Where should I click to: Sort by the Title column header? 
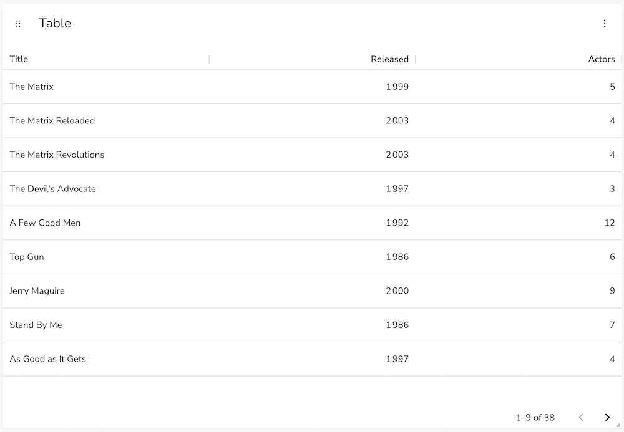coord(19,59)
